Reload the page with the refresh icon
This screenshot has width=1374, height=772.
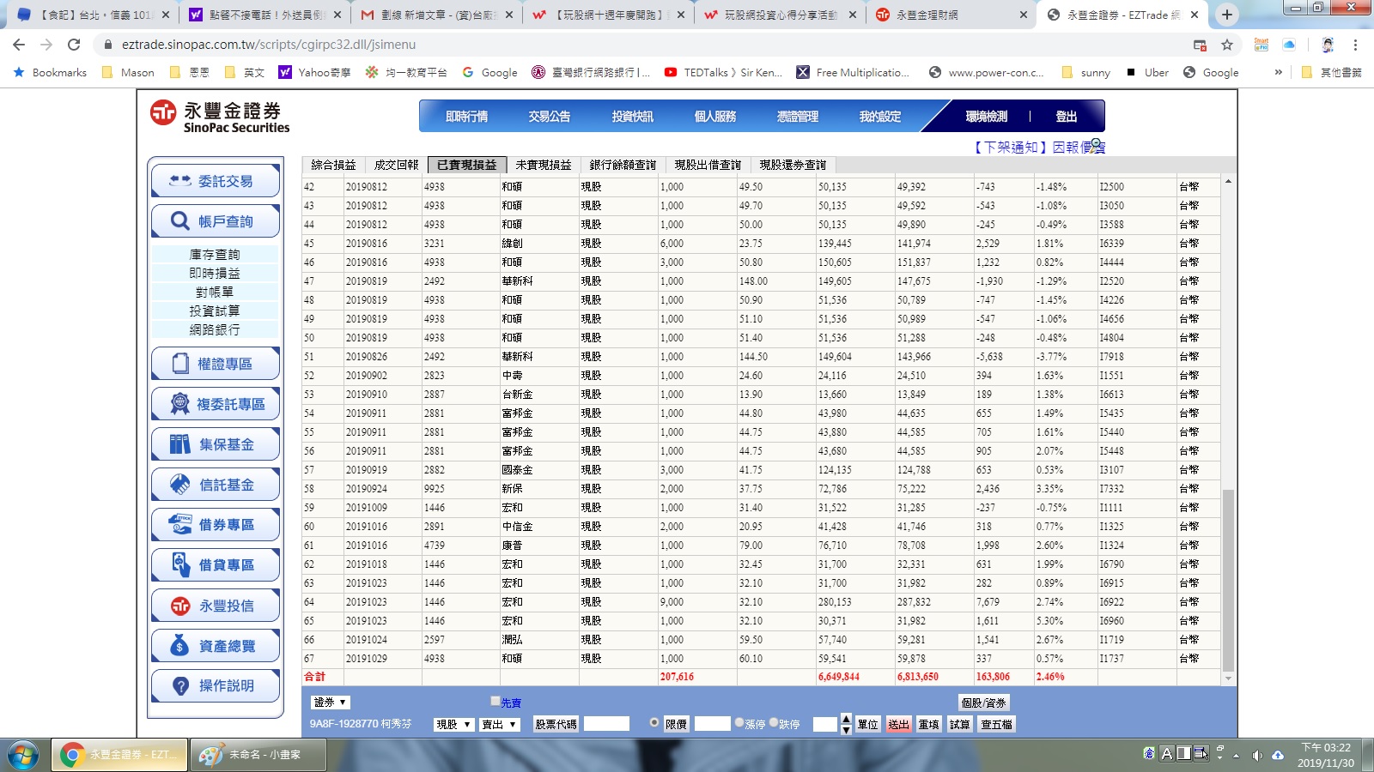click(74, 45)
